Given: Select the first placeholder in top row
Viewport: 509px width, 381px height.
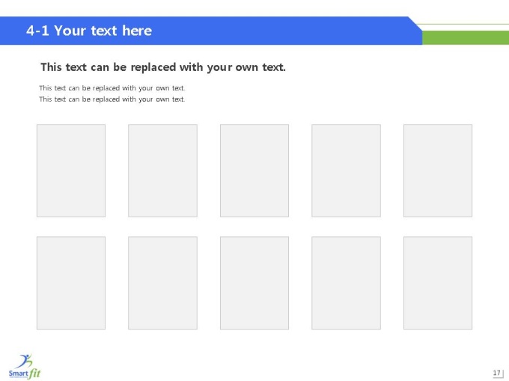Looking at the screenshot, I should [x=71, y=170].
